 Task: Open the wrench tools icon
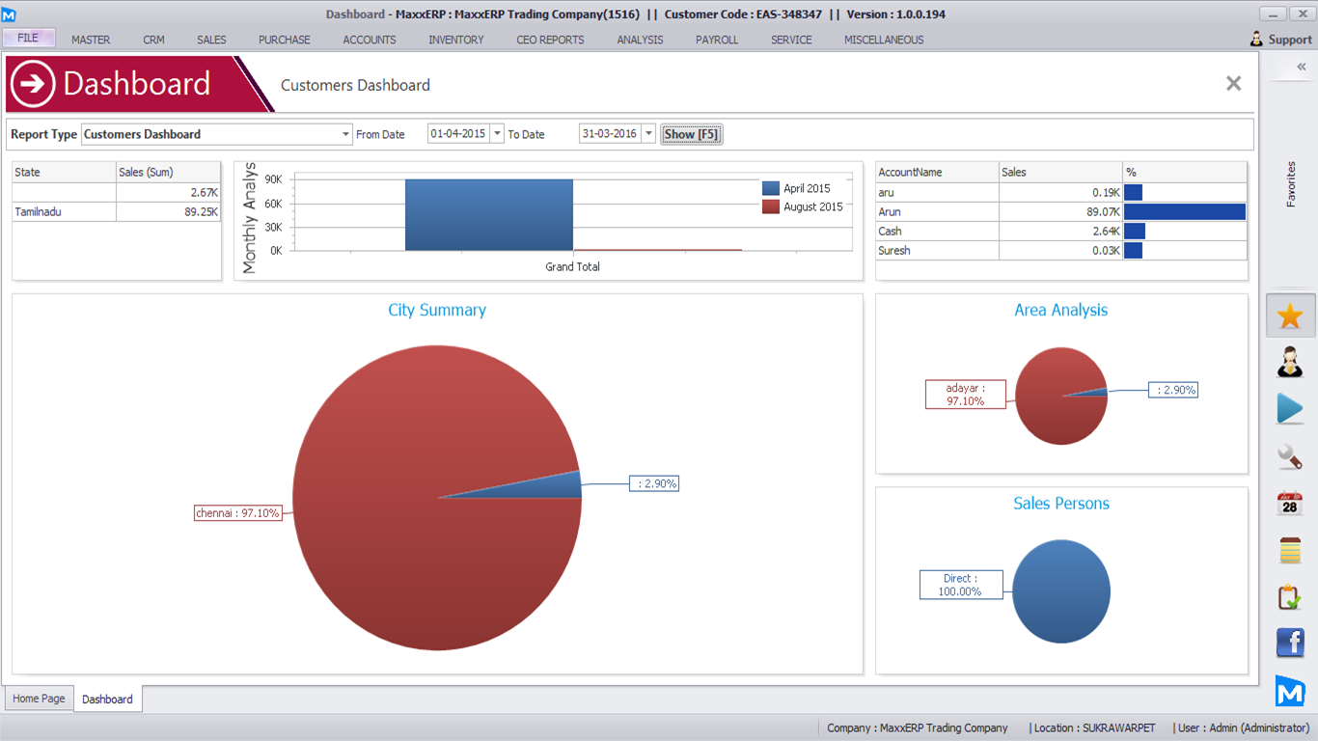(x=1290, y=455)
